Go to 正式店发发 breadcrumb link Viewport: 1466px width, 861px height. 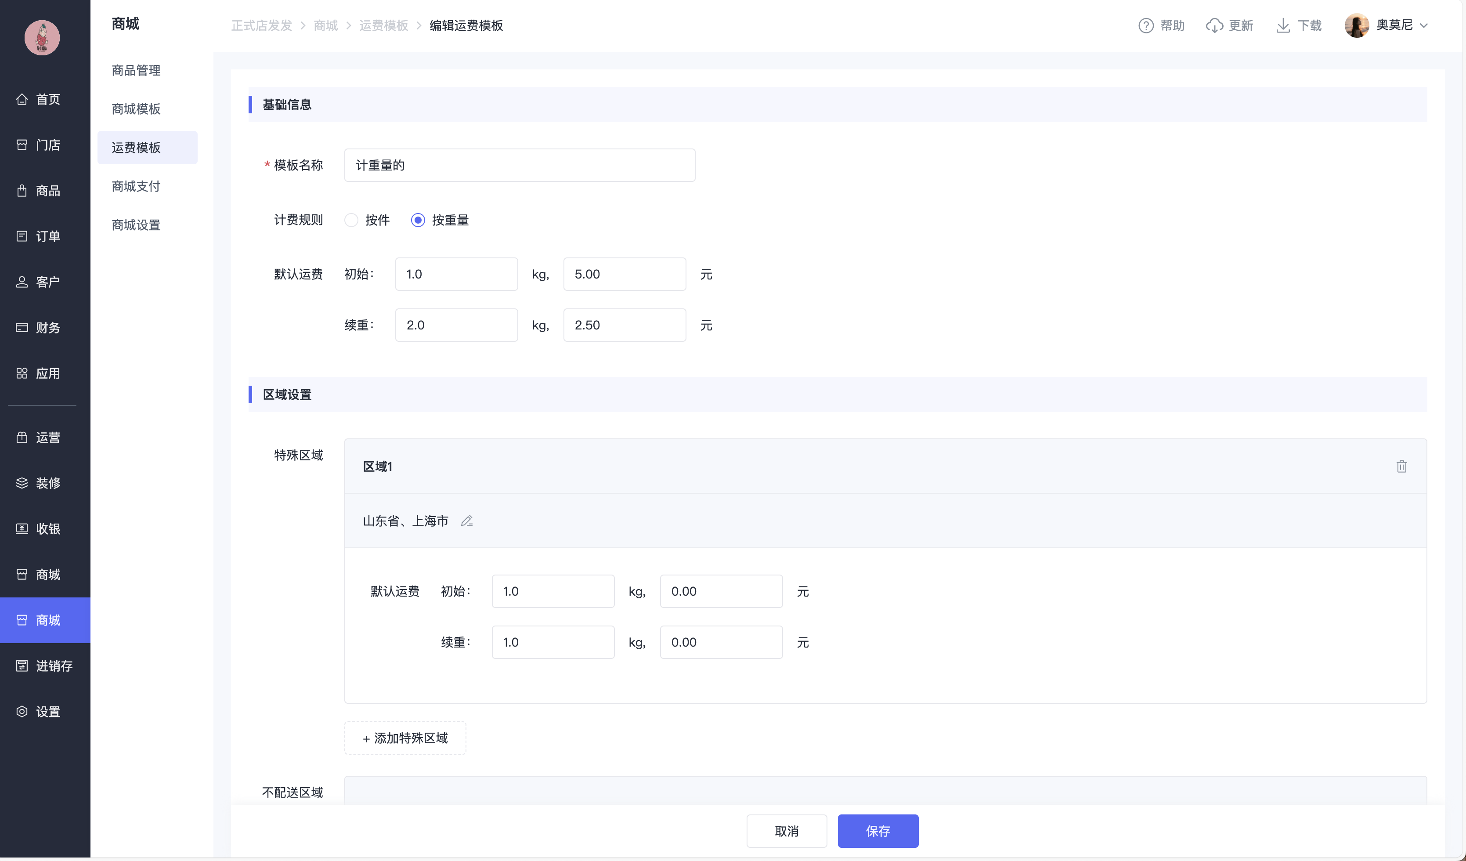[x=262, y=25]
